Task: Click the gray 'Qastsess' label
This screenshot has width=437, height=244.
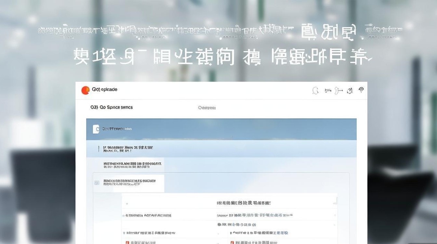Action: point(207,108)
